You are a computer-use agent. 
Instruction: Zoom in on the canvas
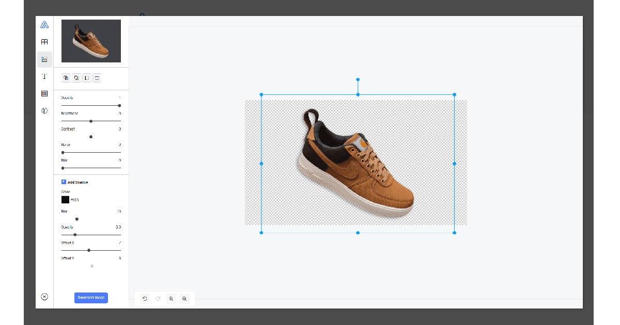coord(172,299)
